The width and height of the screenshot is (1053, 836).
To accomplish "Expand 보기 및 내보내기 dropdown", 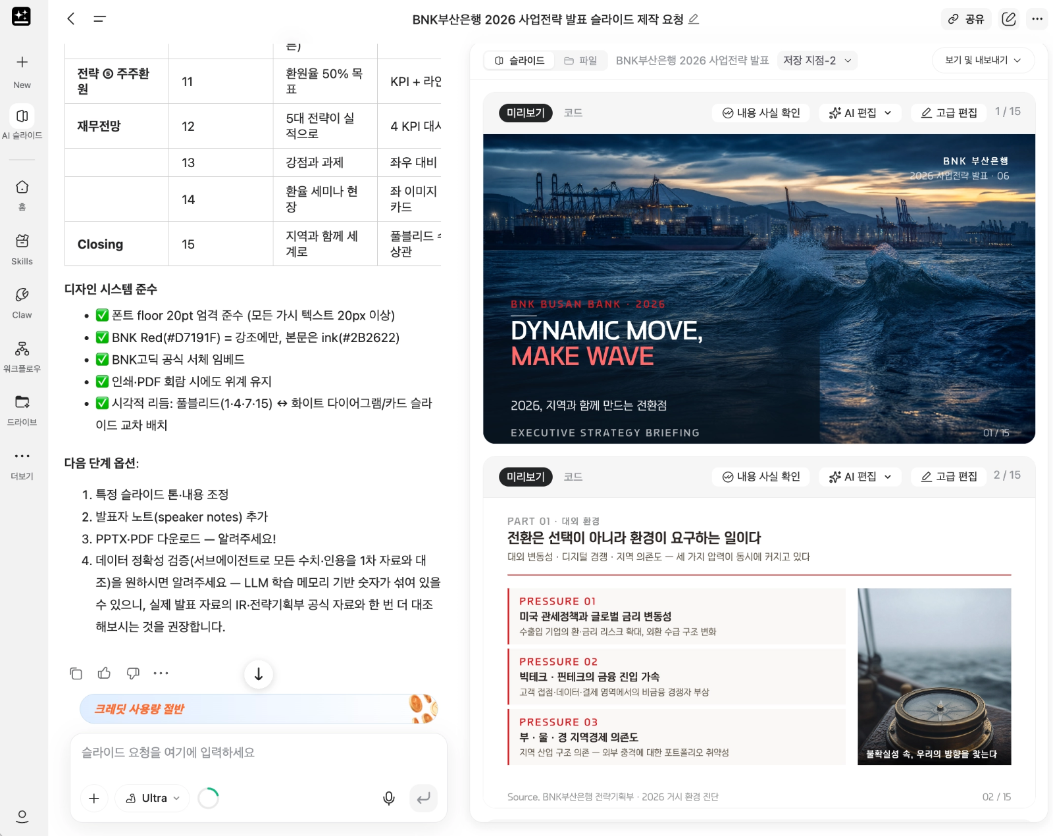I will pos(983,60).
